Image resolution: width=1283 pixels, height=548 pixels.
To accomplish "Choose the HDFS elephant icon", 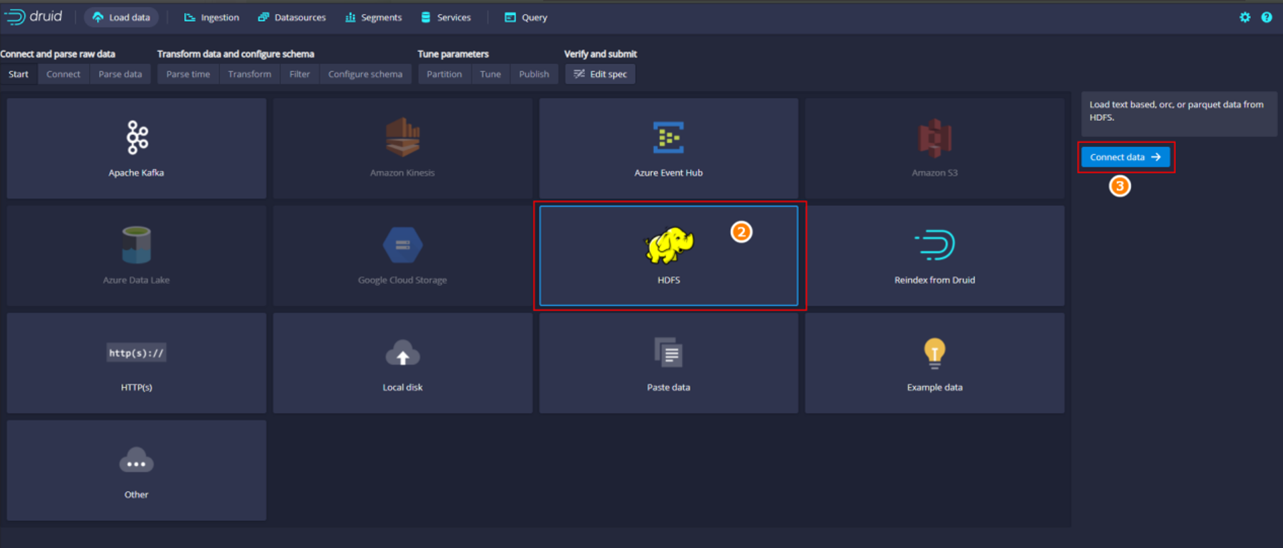I will point(668,245).
